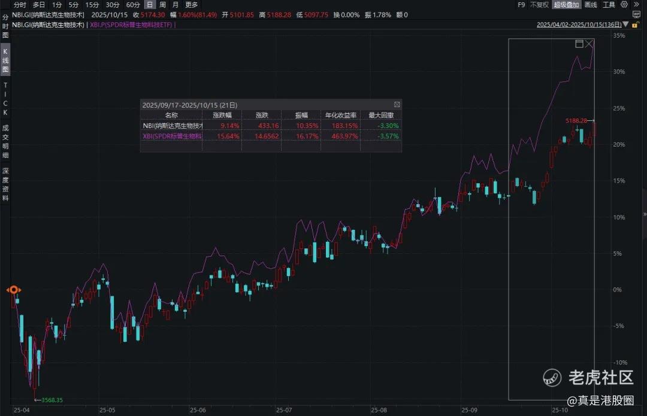Click the 年化收益率 column header
Screen dimensions: 647x416
[x=341, y=115]
